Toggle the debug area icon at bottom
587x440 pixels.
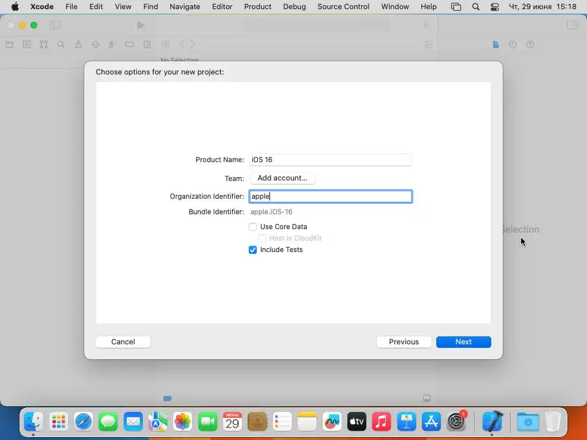[426, 399]
